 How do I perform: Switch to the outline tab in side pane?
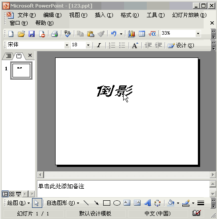[8, 56]
